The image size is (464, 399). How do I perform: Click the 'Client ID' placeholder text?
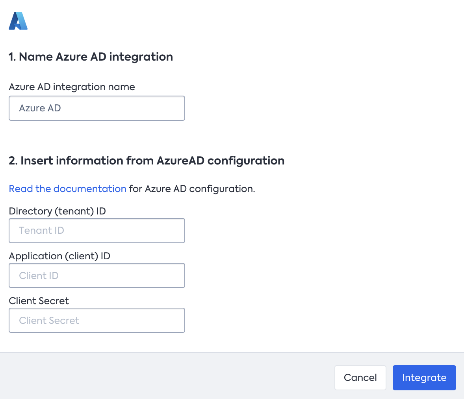pos(39,275)
